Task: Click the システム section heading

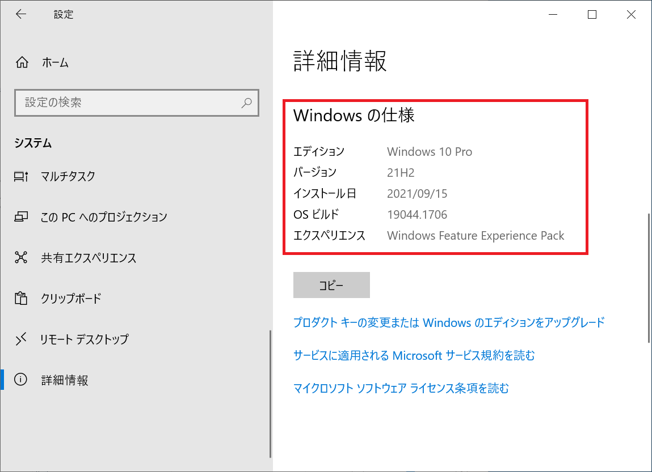Action: coord(33,143)
